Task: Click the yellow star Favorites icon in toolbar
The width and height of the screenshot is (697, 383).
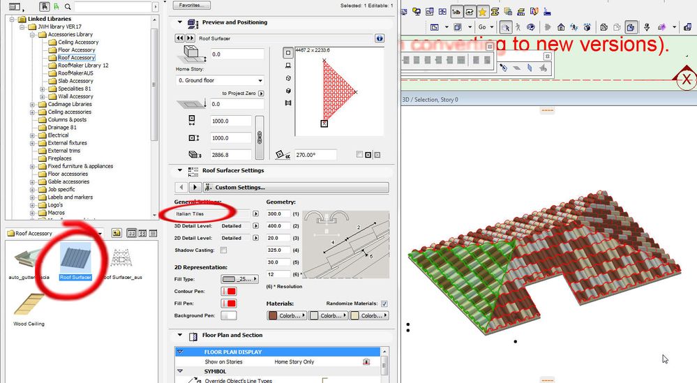Action: (x=482, y=12)
